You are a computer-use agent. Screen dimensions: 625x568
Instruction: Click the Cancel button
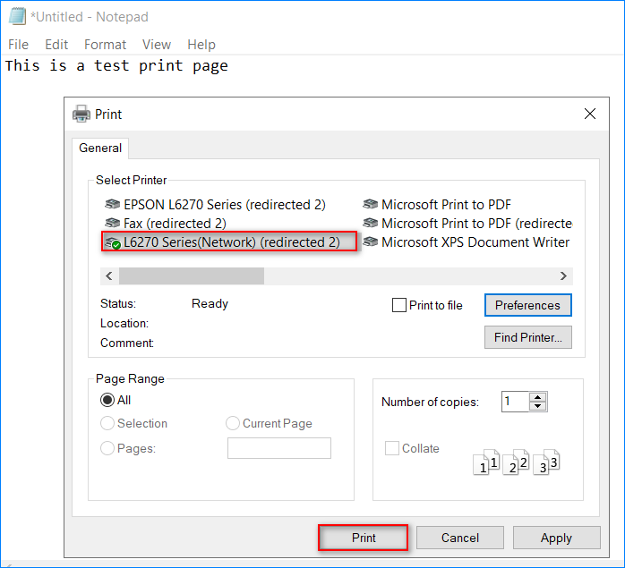tap(460, 538)
